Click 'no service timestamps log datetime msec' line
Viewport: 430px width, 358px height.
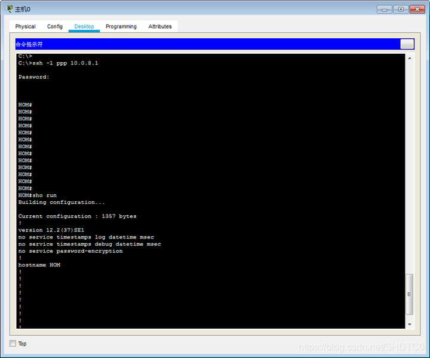[x=86, y=237]
